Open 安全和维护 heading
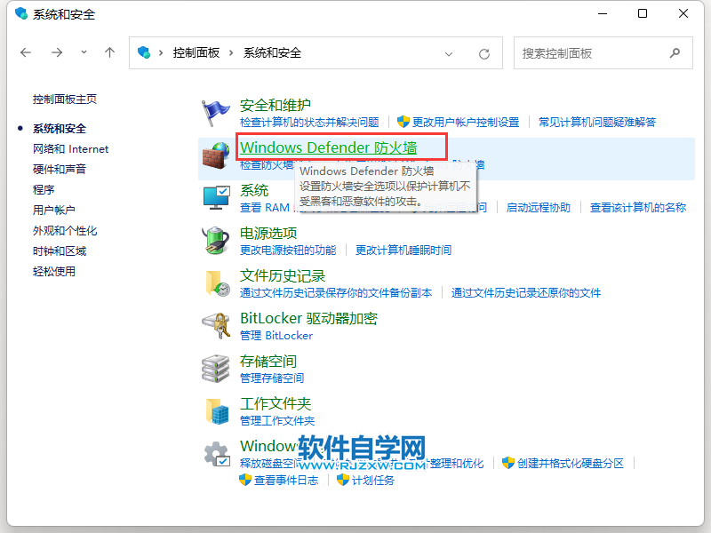 (276, 105)
